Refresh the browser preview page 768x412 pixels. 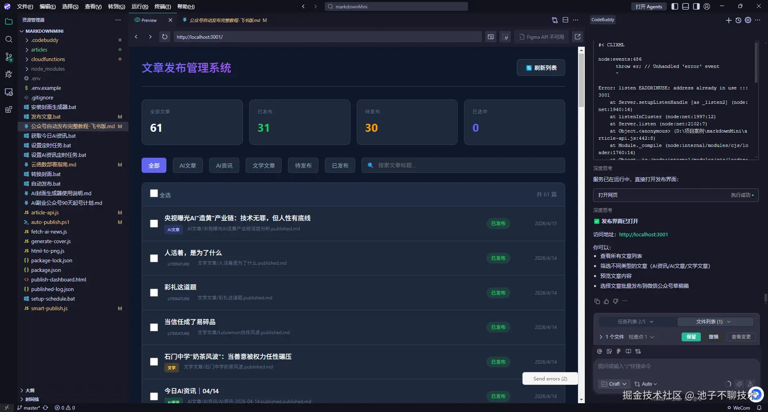pyautogui.click(x=164, y=37)
